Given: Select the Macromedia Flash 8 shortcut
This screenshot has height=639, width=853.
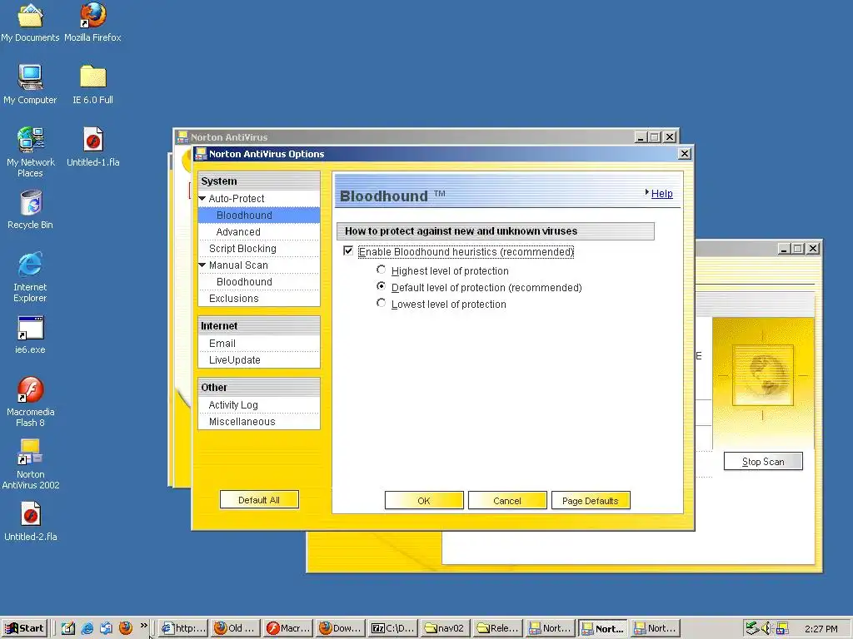Looking at the screenshot, I should [31, 402].
